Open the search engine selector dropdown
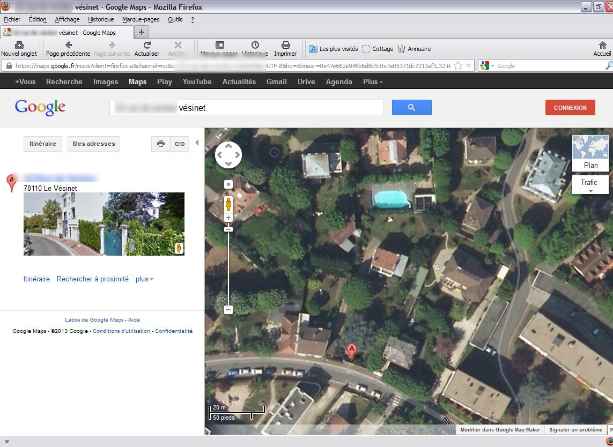 click(x=487, y=65)
